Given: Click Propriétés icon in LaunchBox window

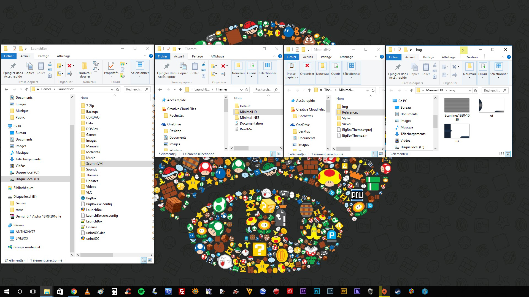Looking at the screenshot, I should click(x=111, y=68).
